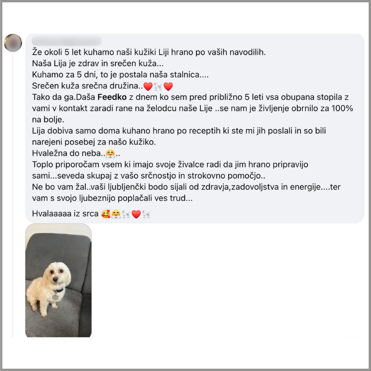
Task: Click smiling-face-with-hearts emoji after 'Hvalaaaaa iz srca'
Action: [106, 214]
